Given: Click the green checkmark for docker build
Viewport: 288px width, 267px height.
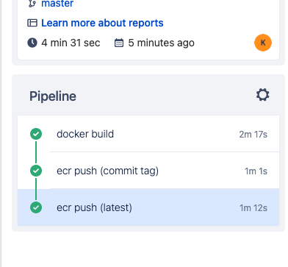Looking at the screenshot, I should tap(36, 134).
